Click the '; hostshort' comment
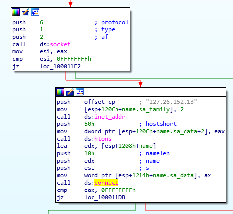 click(158, 124)
